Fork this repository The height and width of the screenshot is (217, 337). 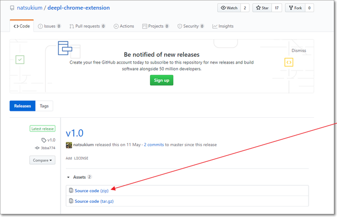(295, 8)
